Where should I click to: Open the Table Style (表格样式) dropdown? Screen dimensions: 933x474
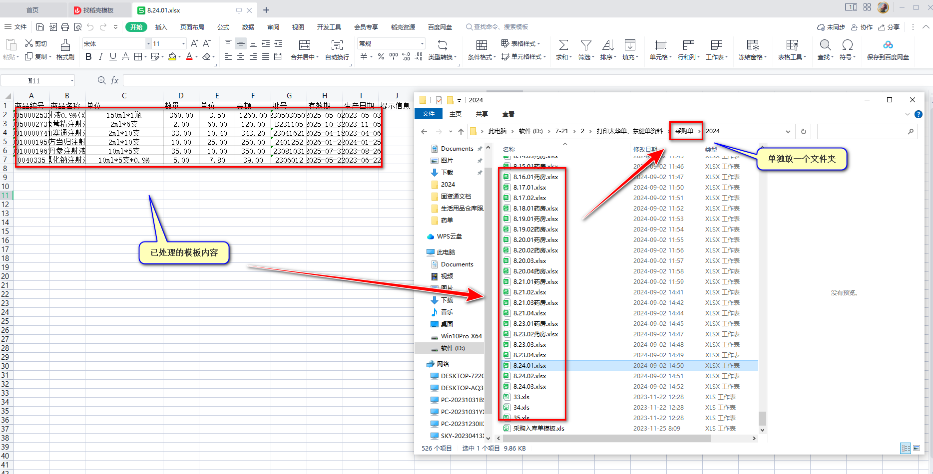520,44
